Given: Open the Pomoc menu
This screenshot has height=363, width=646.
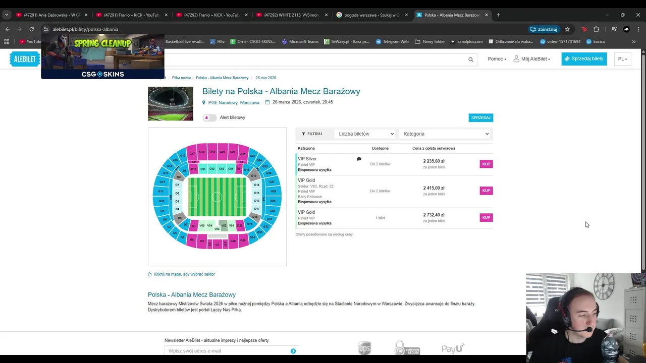Looking at the screenshot, I should [x=497, y=59].
